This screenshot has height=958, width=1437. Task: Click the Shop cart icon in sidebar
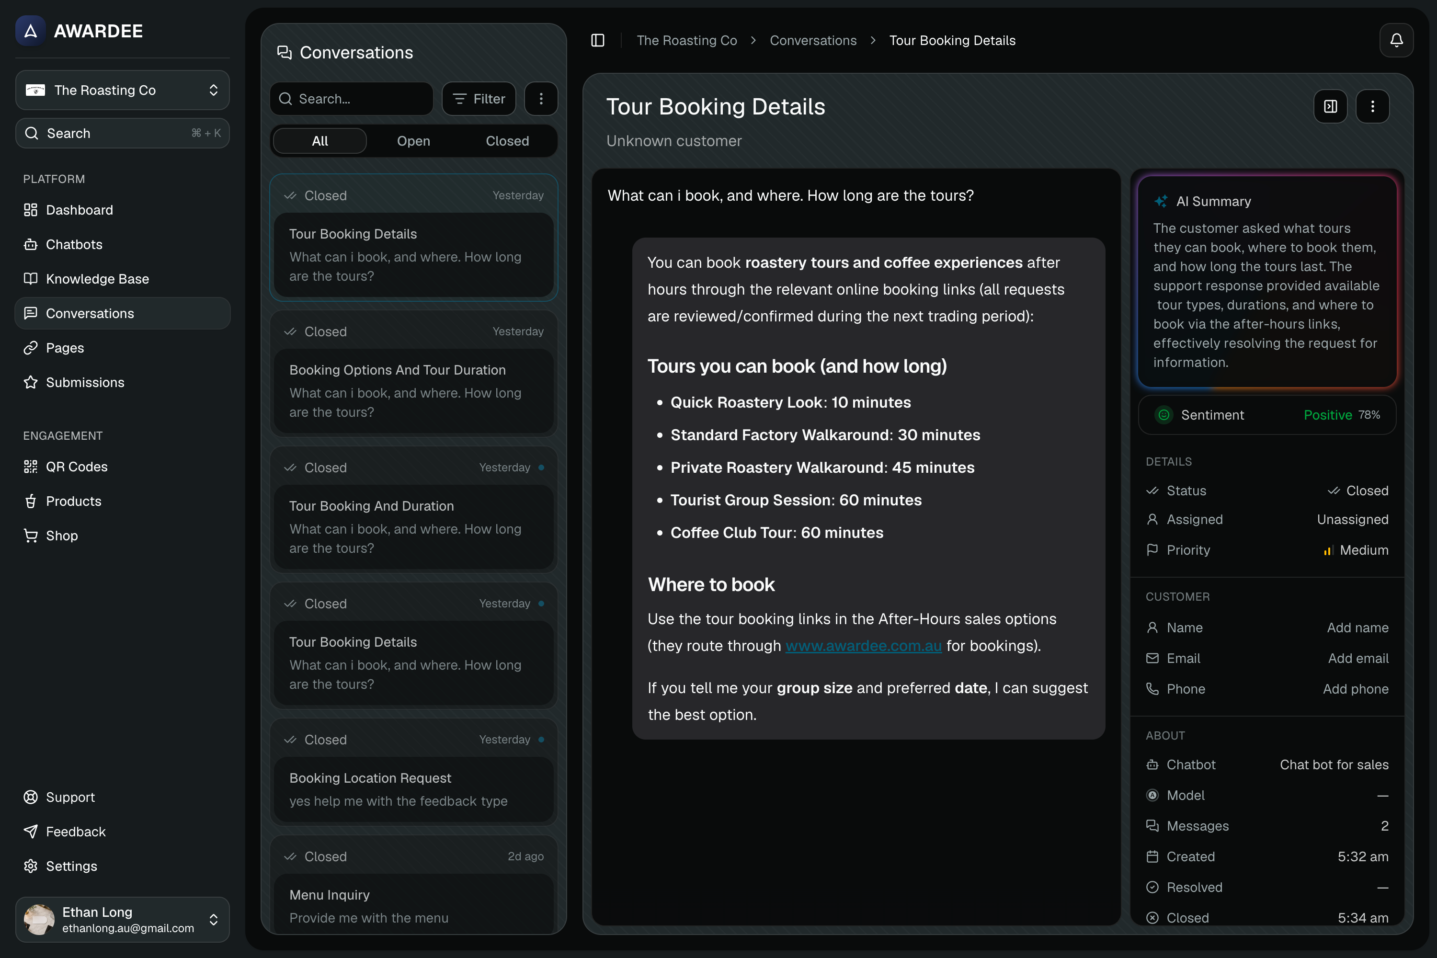[x=31, y=536]
